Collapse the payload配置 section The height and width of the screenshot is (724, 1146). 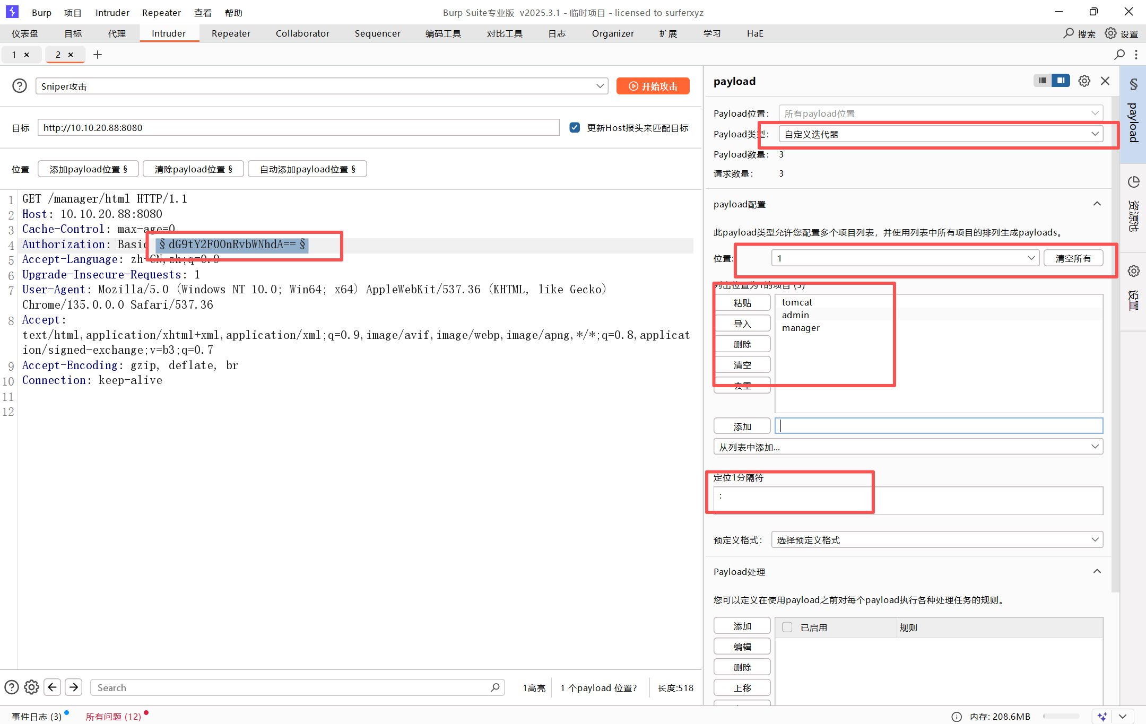(1097, 204)
